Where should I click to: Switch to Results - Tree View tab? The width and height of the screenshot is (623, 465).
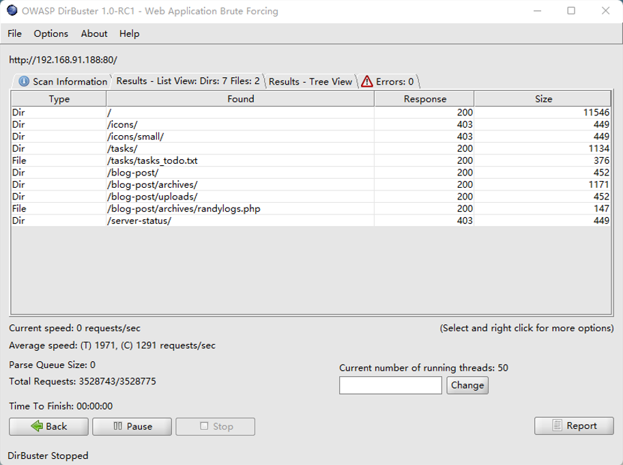[310, 81]
